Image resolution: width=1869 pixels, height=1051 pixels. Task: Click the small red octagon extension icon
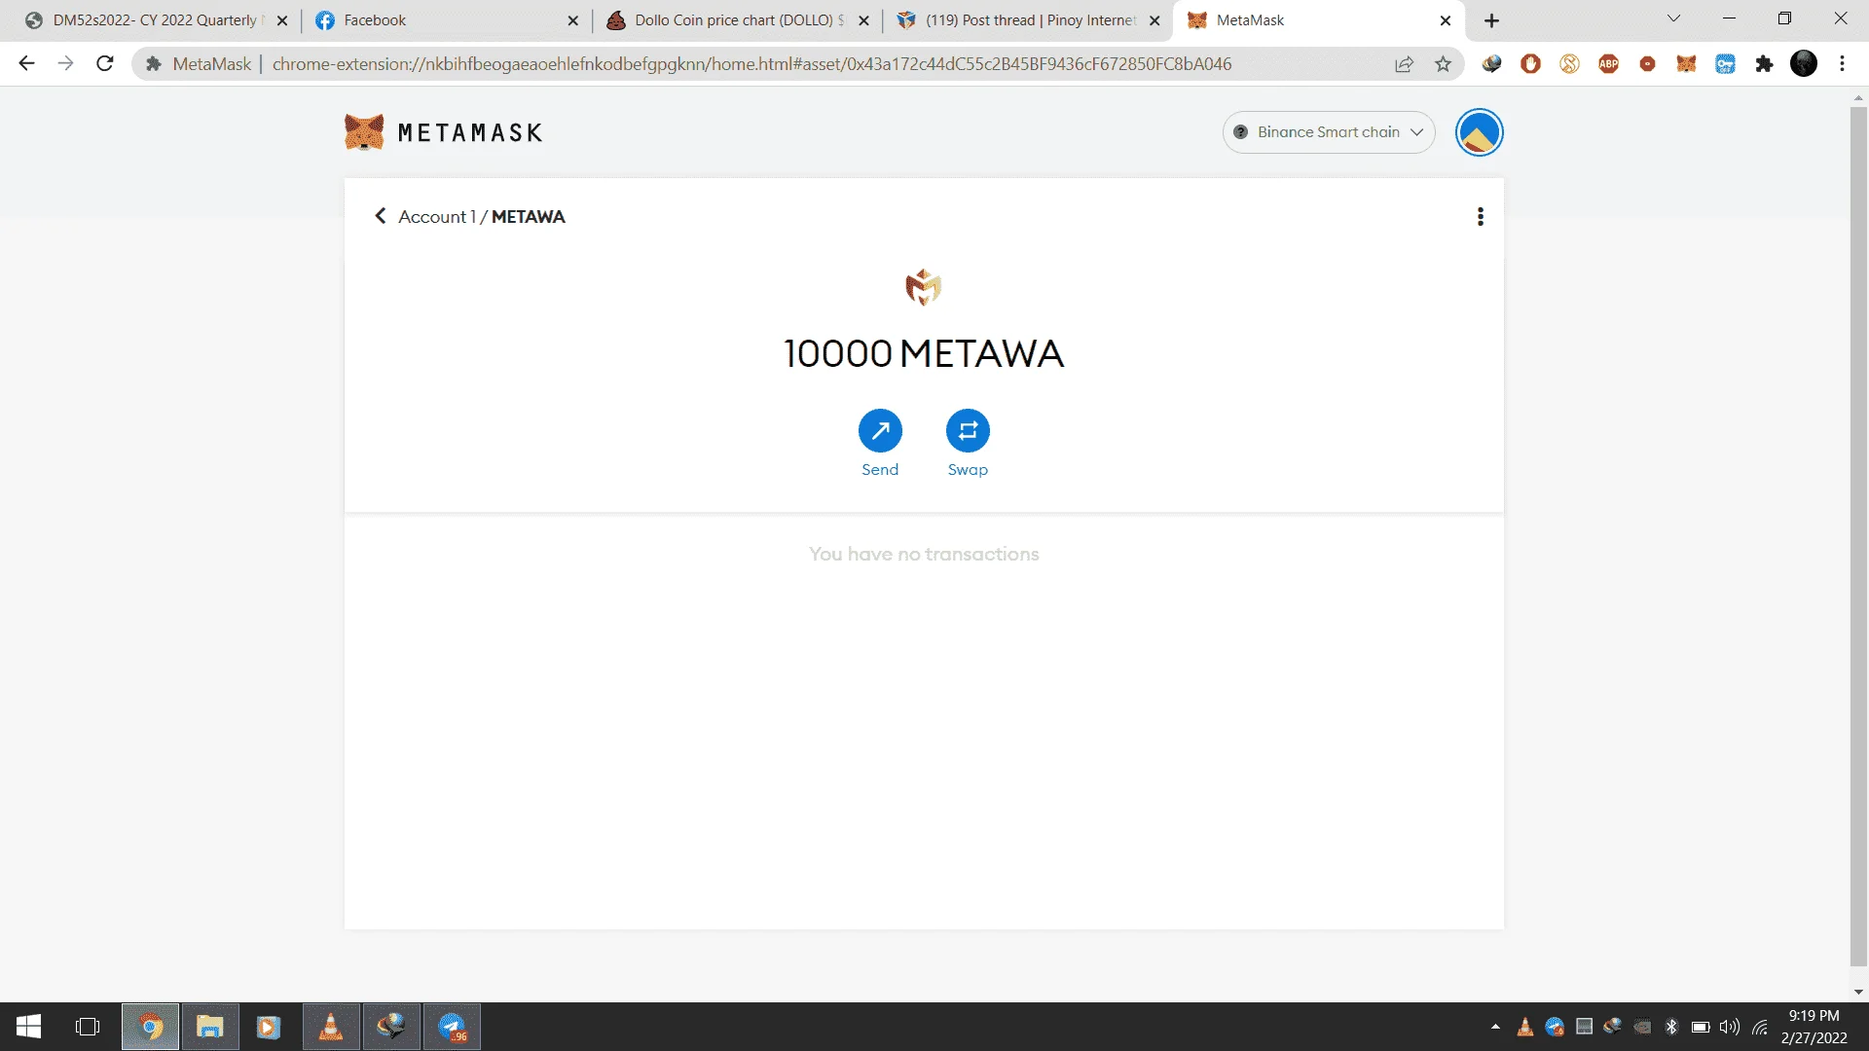click(1647, 64)
